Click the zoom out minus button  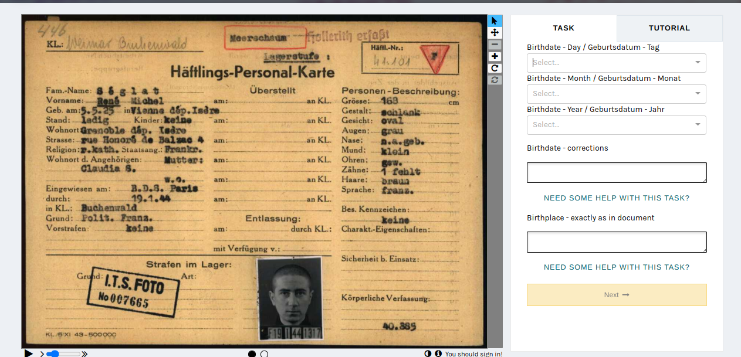pos(495,45)
